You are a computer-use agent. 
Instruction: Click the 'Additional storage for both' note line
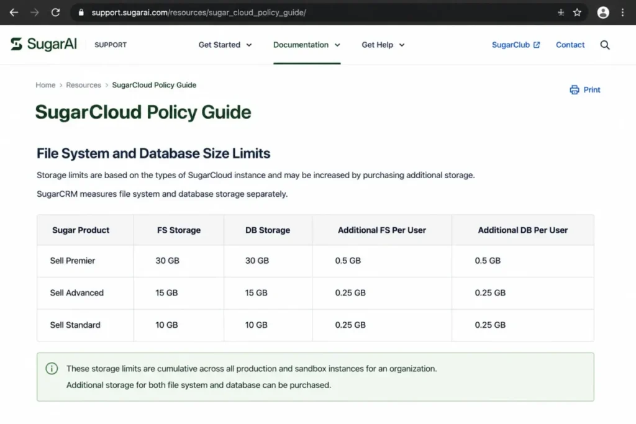tap(199, 385)
